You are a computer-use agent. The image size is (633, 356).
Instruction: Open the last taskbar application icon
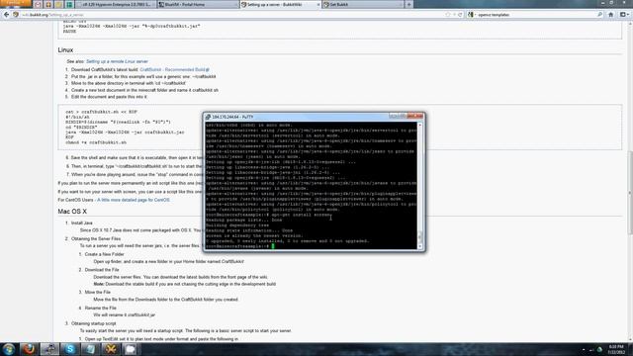coord(130,349)
